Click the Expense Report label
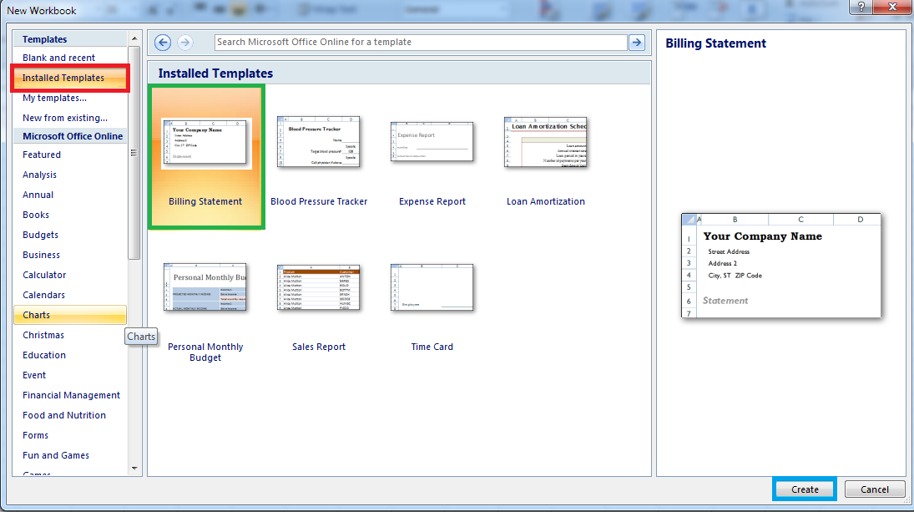This screenshot has height=512, width=914. click(x=432, y=202)
